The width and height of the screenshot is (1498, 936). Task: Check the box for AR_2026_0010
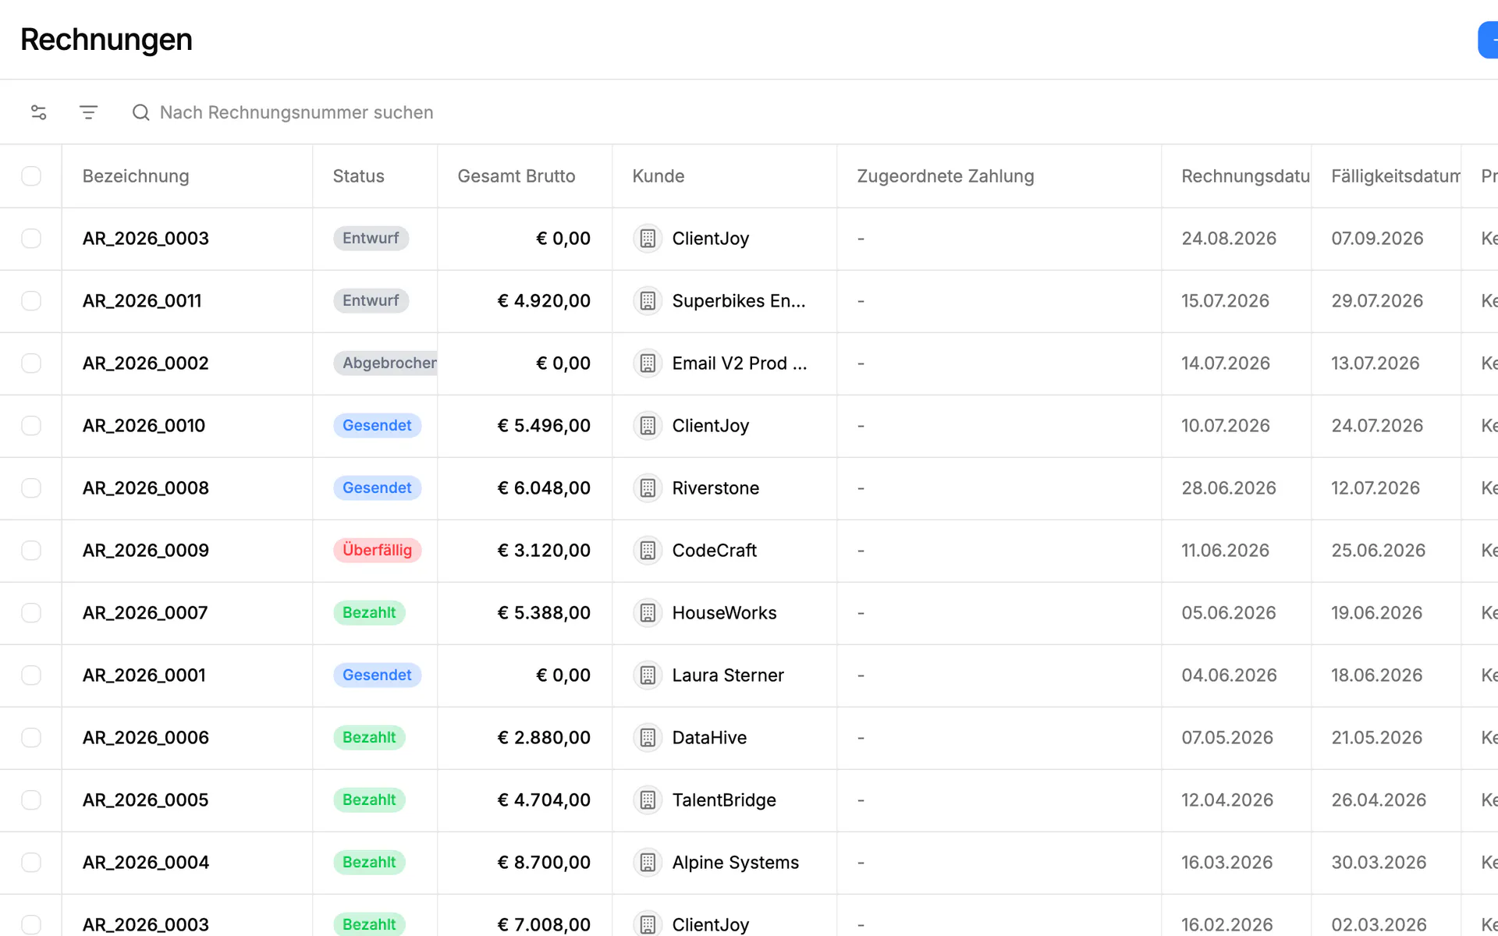coord(31,426)
